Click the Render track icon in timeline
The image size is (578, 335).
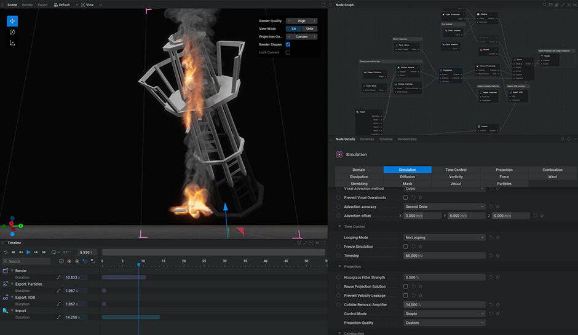pyautogui.click(x=6, y=270)
